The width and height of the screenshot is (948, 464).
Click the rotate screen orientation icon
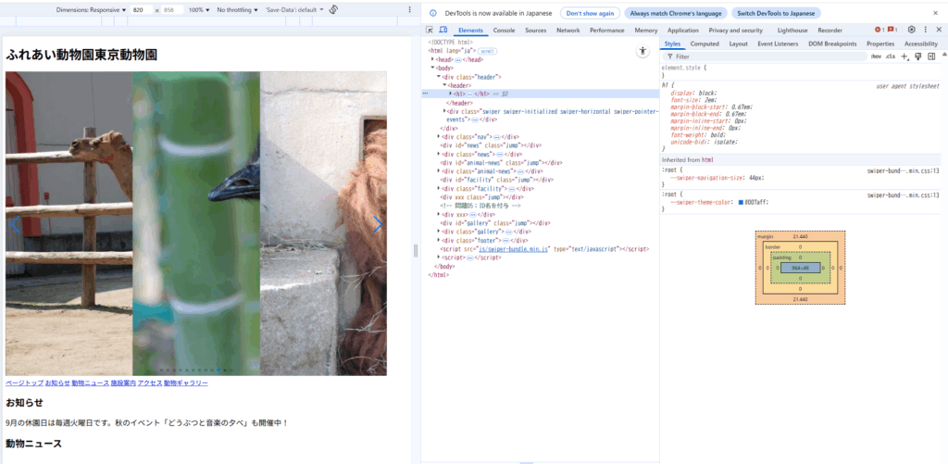[x=333, y=9]
